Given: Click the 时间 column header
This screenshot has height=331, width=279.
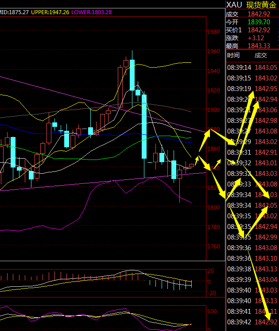Looking at the screenshot, I should pos(233,55).
